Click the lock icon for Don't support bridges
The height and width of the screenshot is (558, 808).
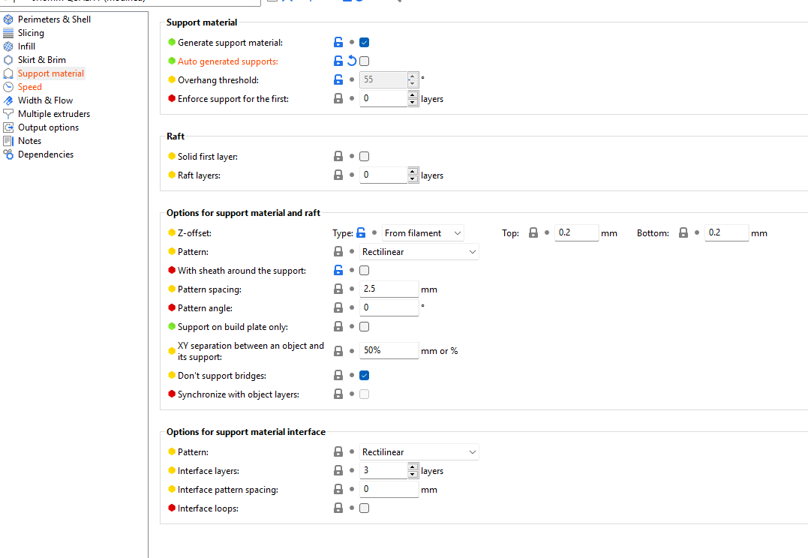[338, 375]
